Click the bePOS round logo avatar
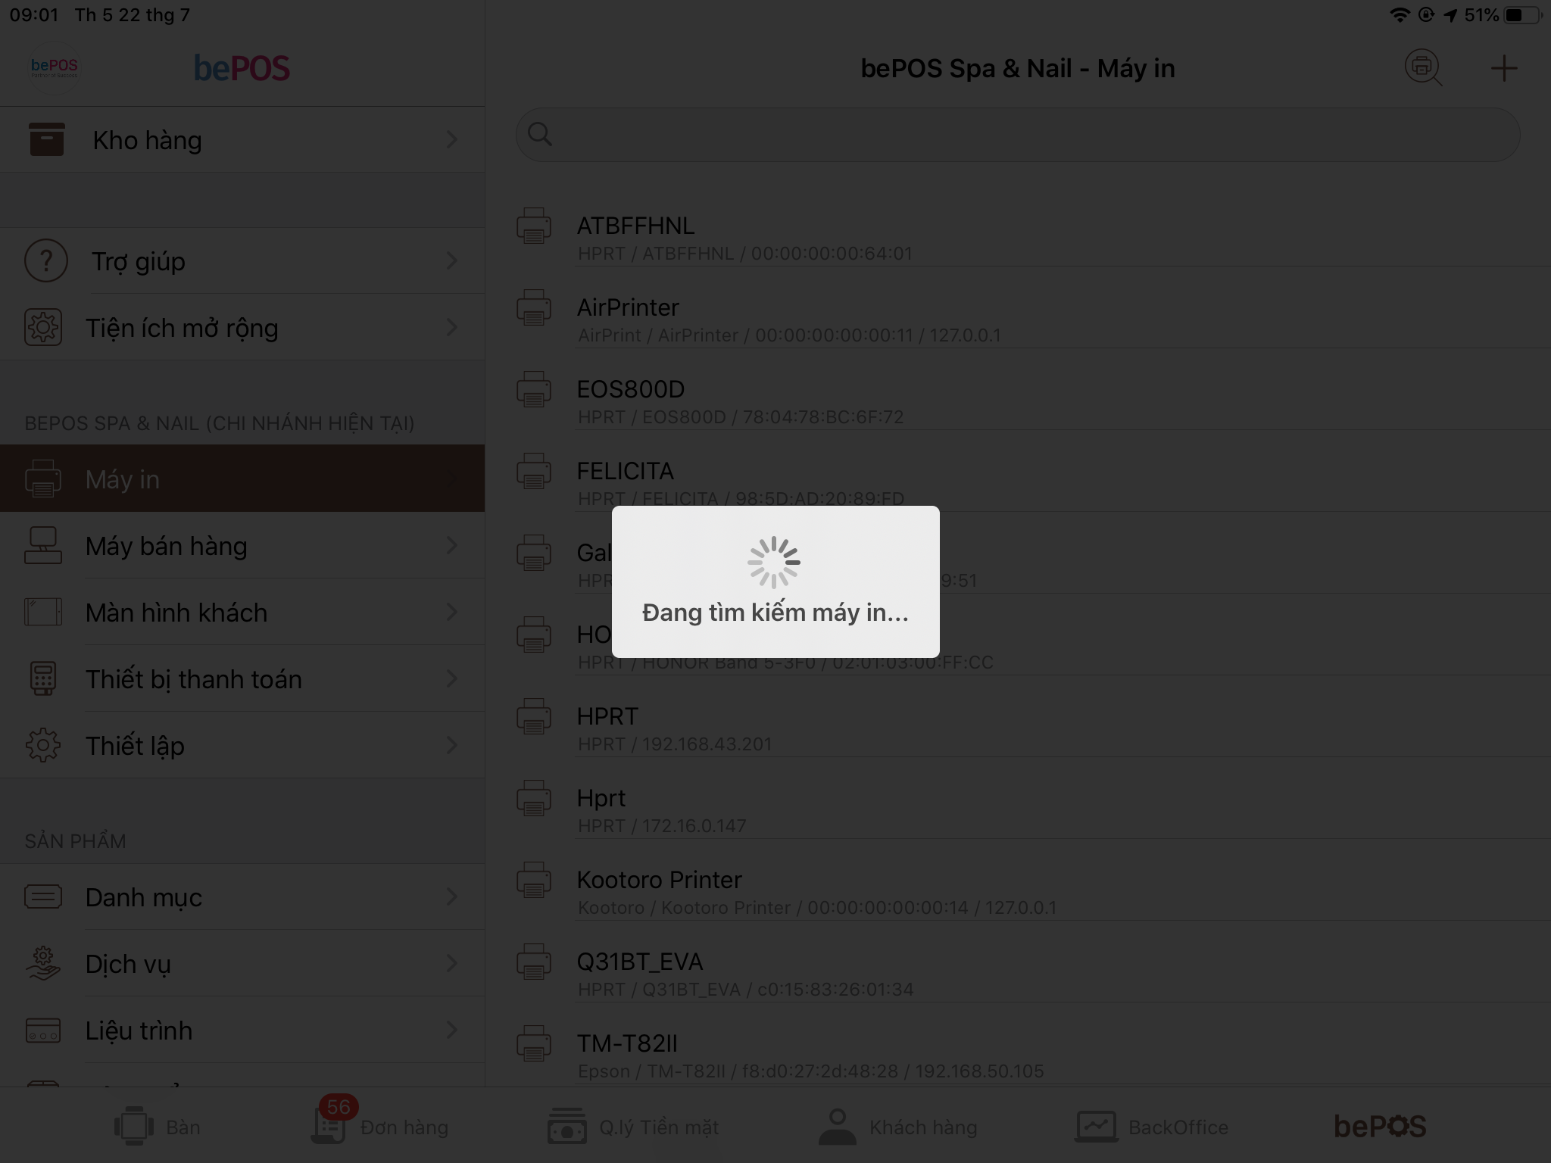 tap(54, 68)
